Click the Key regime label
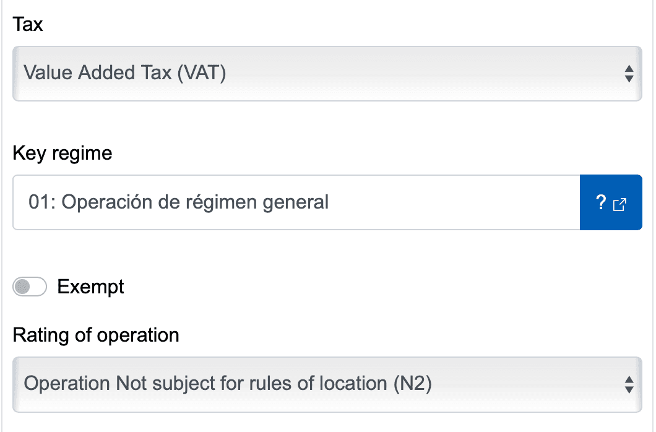This screenshot has width=656, height=432. 61,153
